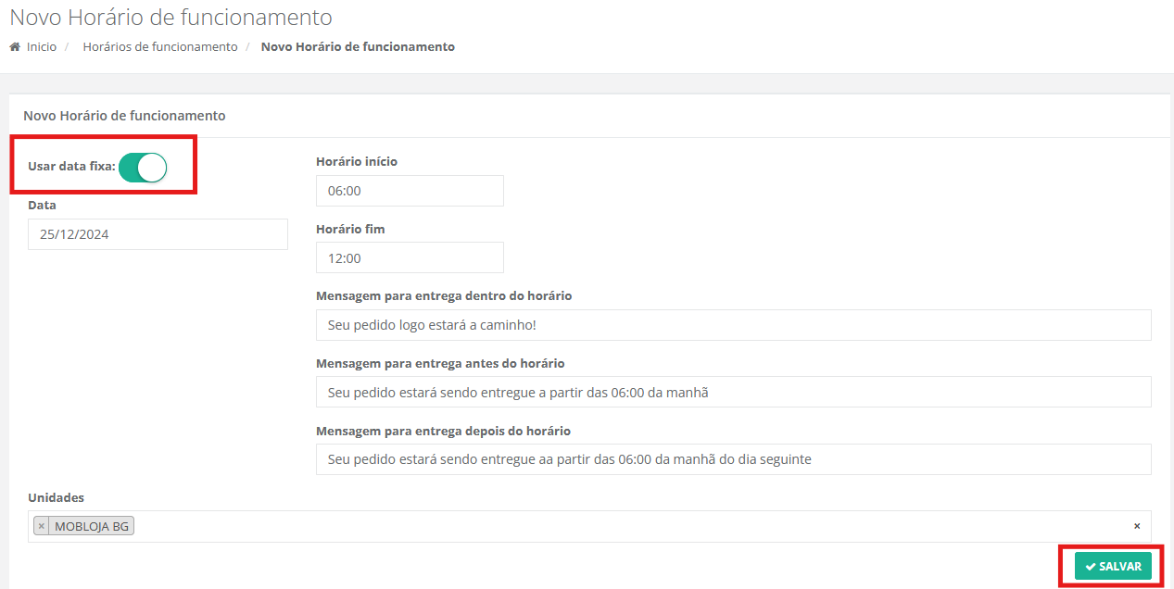Click the MOBLOJA BG unit tag text

[92, 526]
